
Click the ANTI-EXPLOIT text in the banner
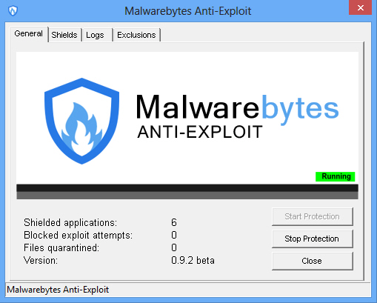click(x=200, y=132)
